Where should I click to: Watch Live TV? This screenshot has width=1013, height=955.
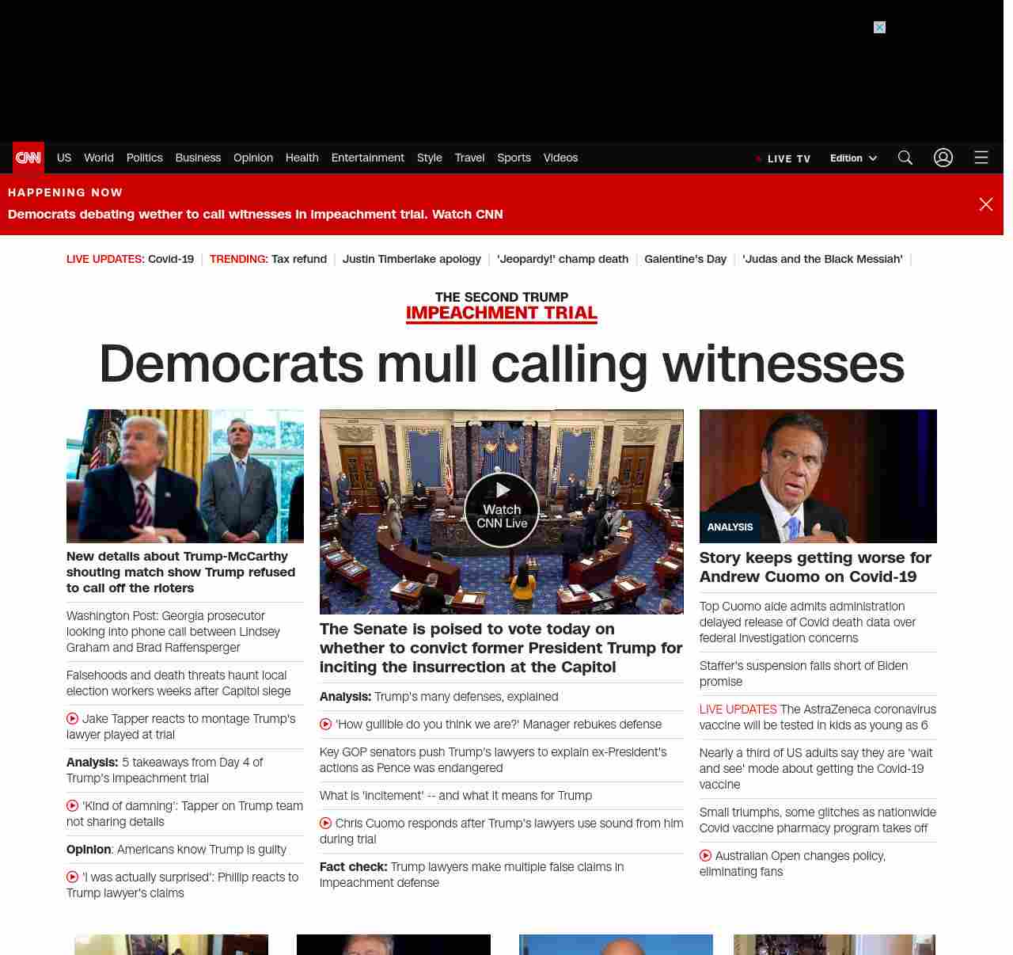(x=783, y=158)
